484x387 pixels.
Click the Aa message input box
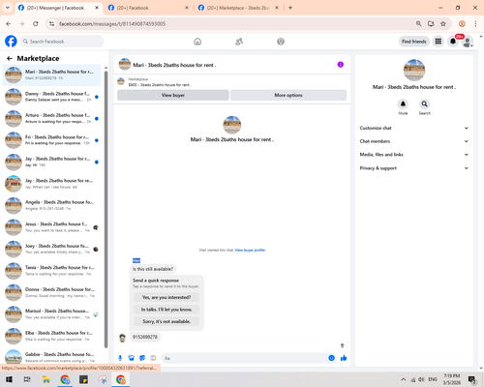point(245,358)
